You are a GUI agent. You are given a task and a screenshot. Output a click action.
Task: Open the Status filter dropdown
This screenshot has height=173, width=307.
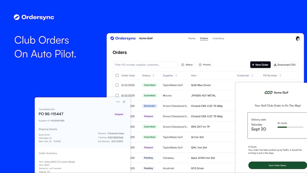pyautogui.click(x=187, y=65)
